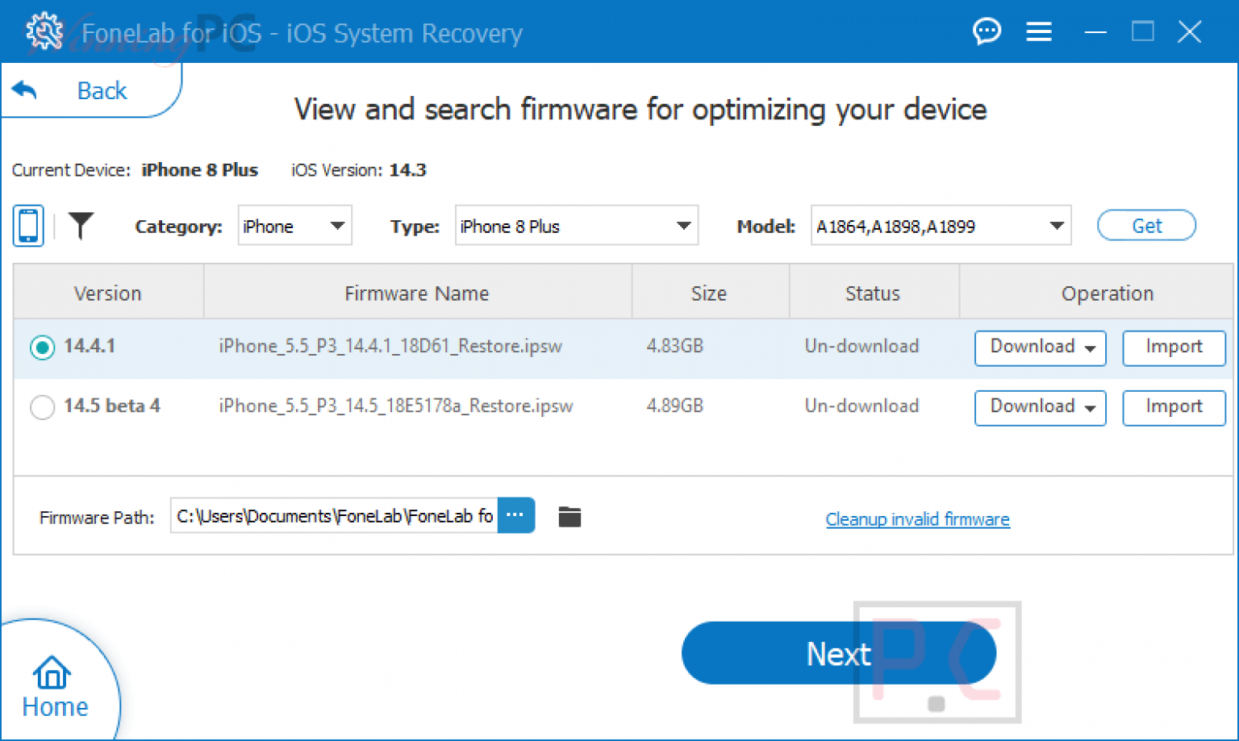Open the Type dropdown showing iPhone 8 Plus
The width and height of the screenshot is (1239, 741).
575,226
